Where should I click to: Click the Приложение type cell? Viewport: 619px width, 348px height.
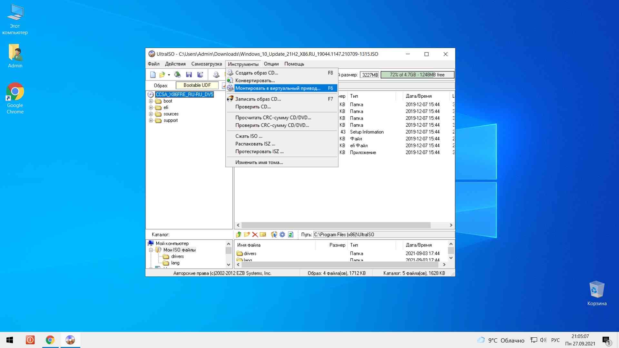tap(363, 152)
